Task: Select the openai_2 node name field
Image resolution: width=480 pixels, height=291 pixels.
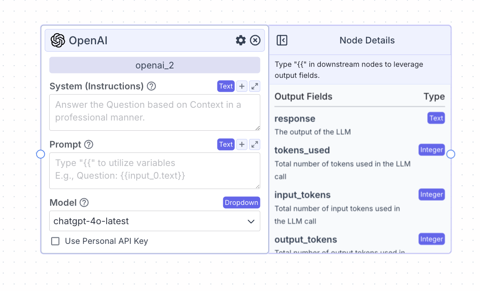Action: point(155,65)
